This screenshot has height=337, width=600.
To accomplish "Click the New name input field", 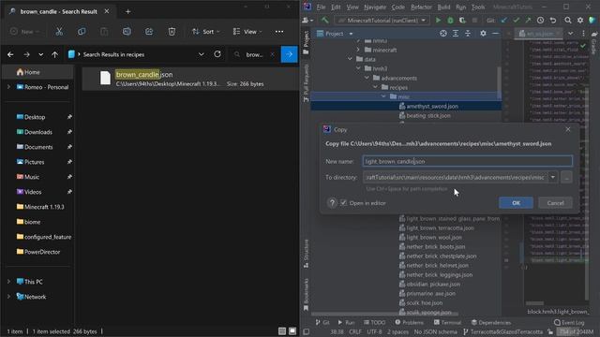I will tap(467, 161).
